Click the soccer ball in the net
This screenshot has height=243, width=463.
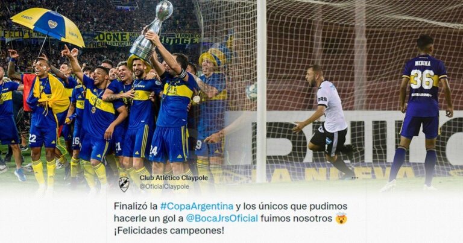[251, 91]
